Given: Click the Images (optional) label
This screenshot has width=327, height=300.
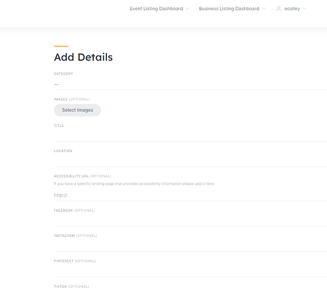Looking at the screenshot, I should tap(72, 99).
